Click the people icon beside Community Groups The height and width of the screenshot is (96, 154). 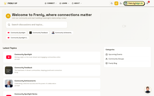(x=107, y=59)
